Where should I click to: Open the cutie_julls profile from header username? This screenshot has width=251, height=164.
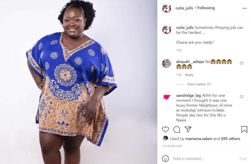coord(184,8)
